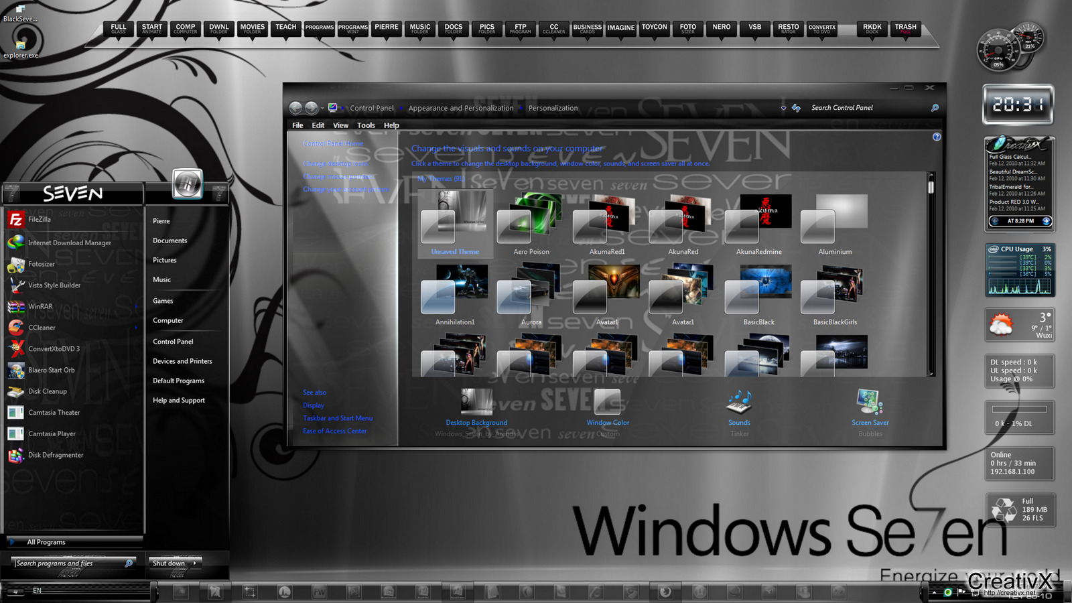
Task: Select the Aluminium theme
Action: (x=835, y=224)
